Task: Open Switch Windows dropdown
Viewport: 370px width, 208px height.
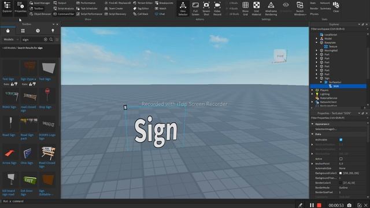Action: 300,9
